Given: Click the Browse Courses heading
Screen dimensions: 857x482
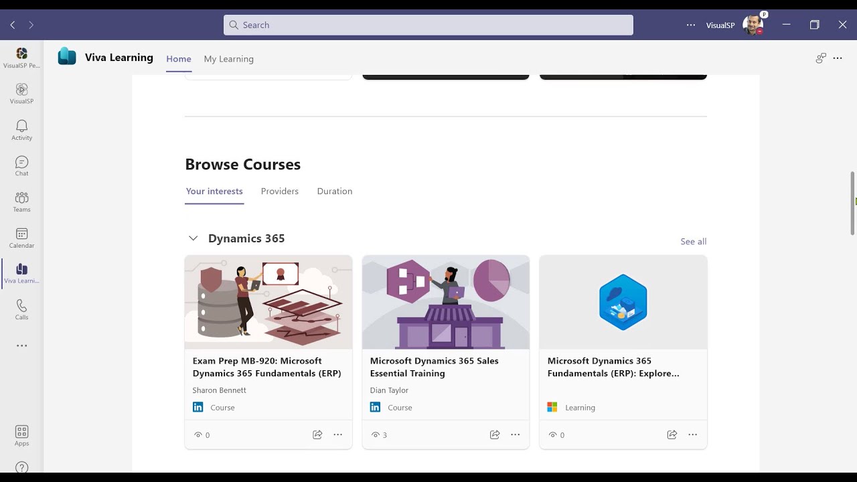Looking at the screenshot, I should coord(243,164).
